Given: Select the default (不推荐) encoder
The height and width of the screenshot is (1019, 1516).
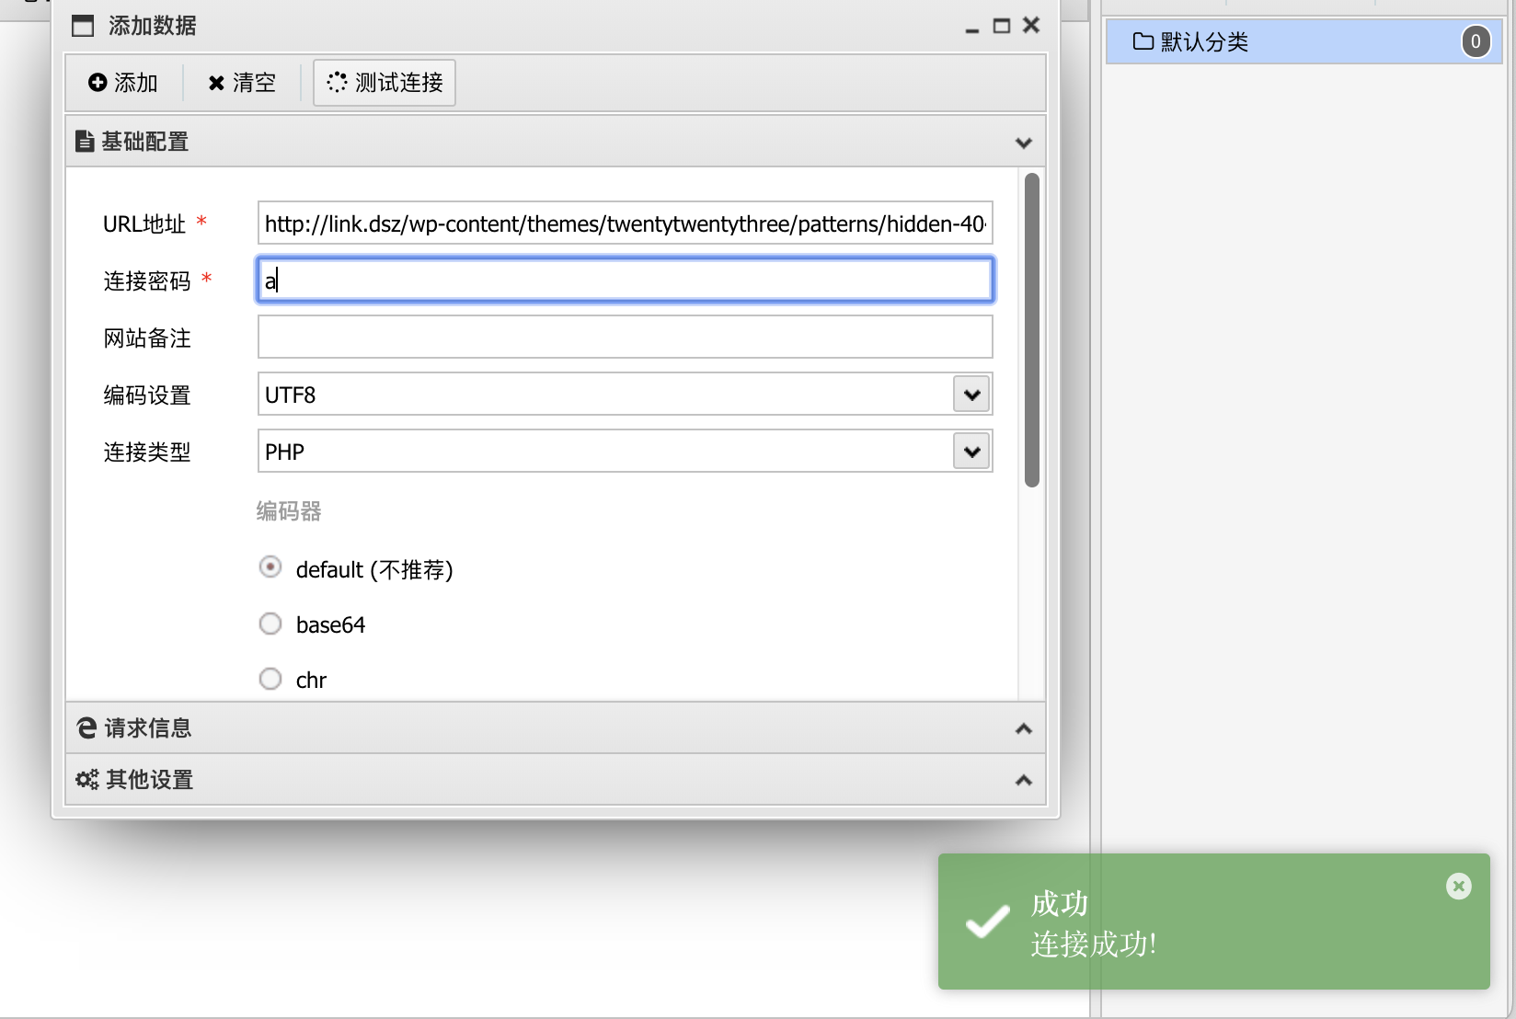Looking at the screenshot, I should point(270,567).
